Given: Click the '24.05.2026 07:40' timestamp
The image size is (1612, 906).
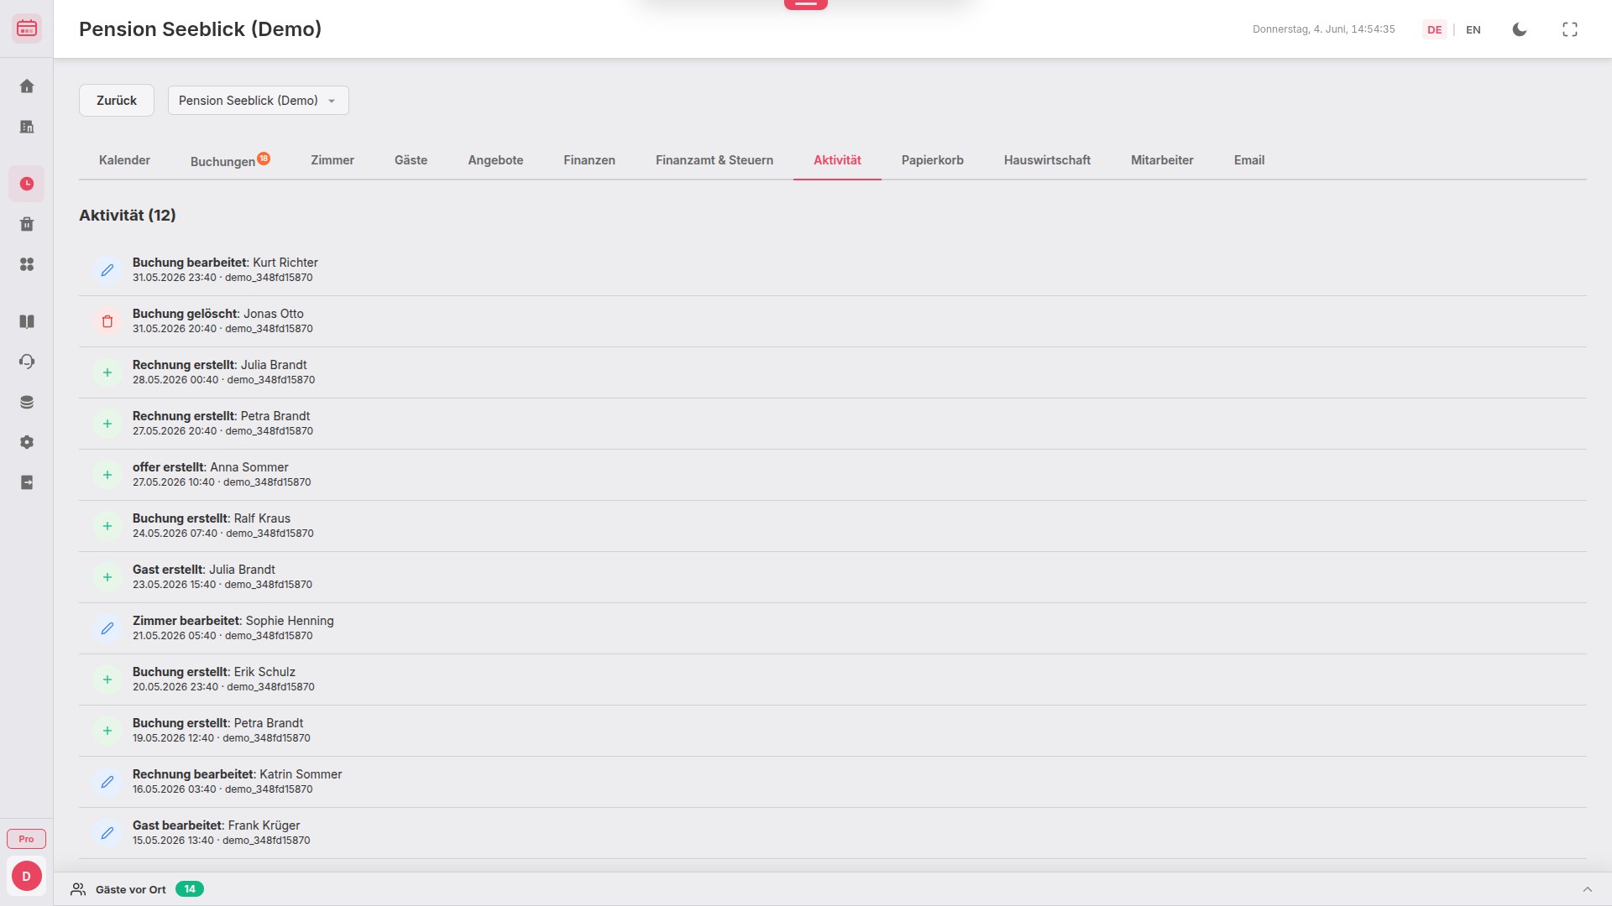Looking at the screenshot, I should [x=175, y=534].
